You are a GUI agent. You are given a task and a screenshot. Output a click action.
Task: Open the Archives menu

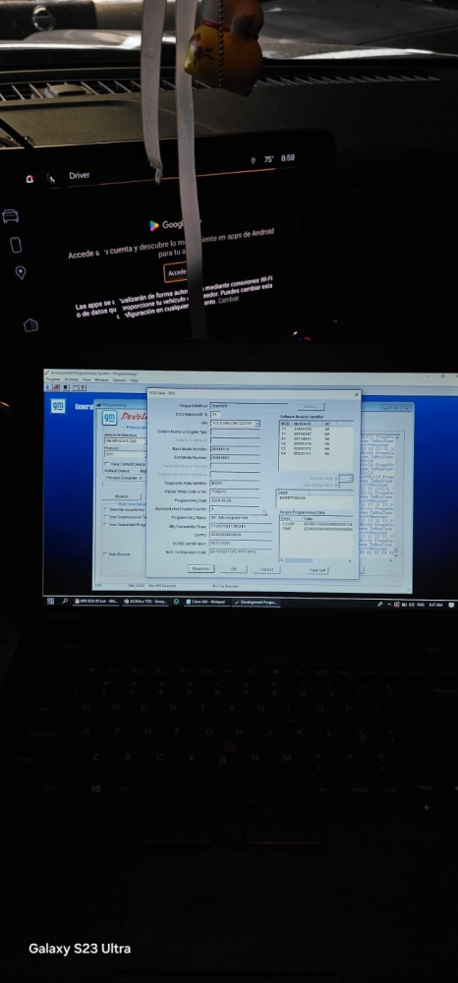pyautogui.click(x=72, y=379)
